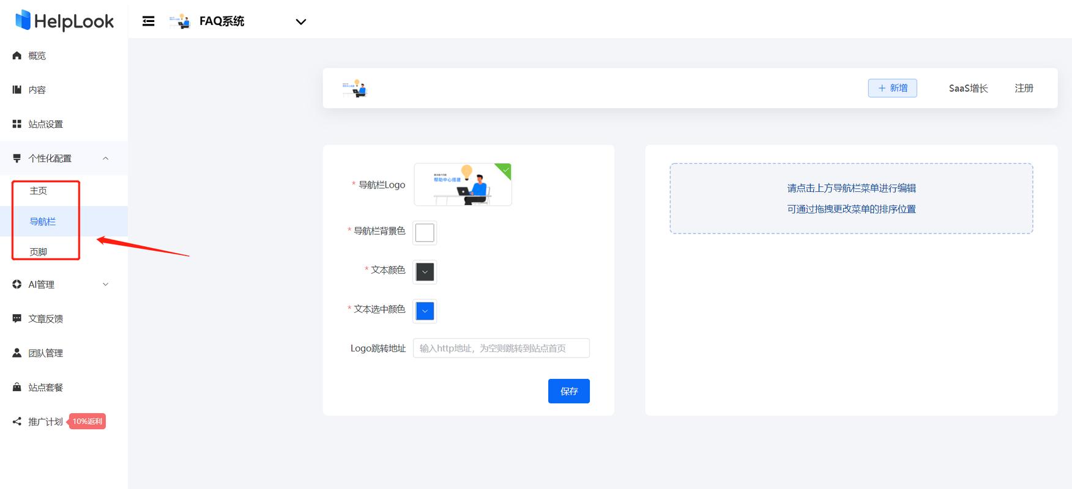
Task: Open the 主页 settings page
Action: click(x=39, y=191)
